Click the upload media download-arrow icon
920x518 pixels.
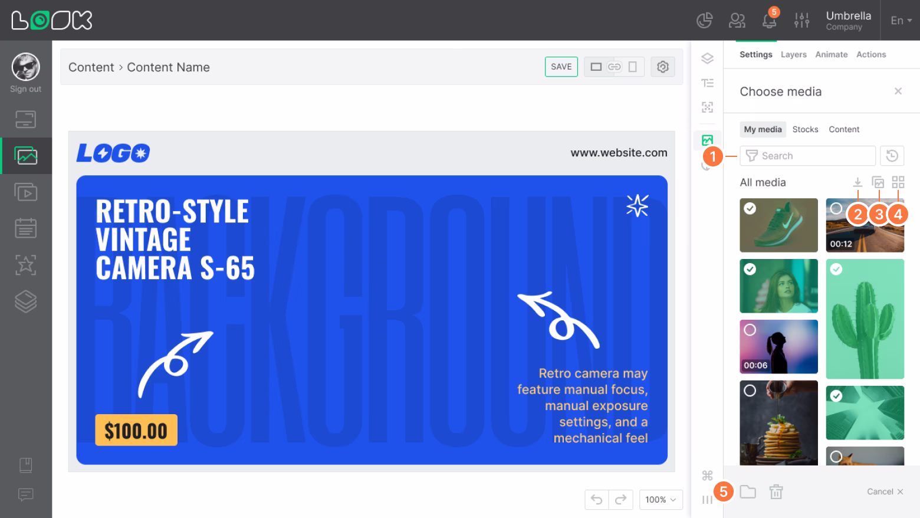click(857, 182)
